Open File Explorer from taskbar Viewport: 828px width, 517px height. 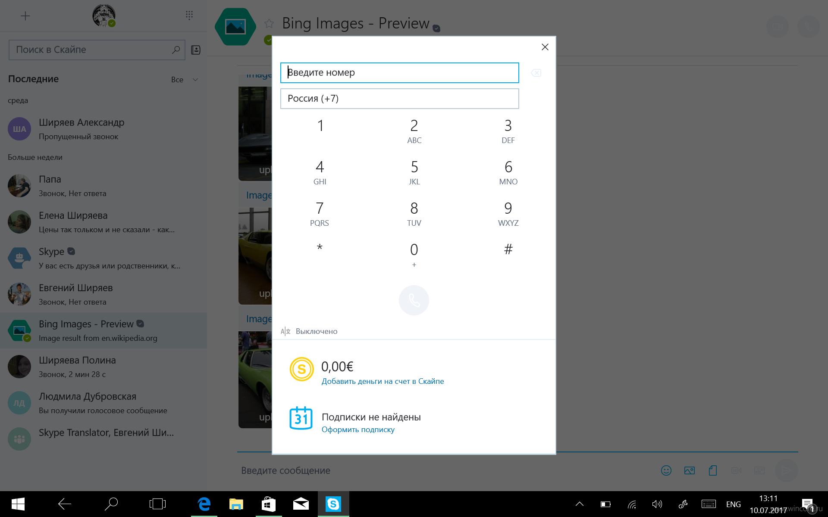click(236, 504)
